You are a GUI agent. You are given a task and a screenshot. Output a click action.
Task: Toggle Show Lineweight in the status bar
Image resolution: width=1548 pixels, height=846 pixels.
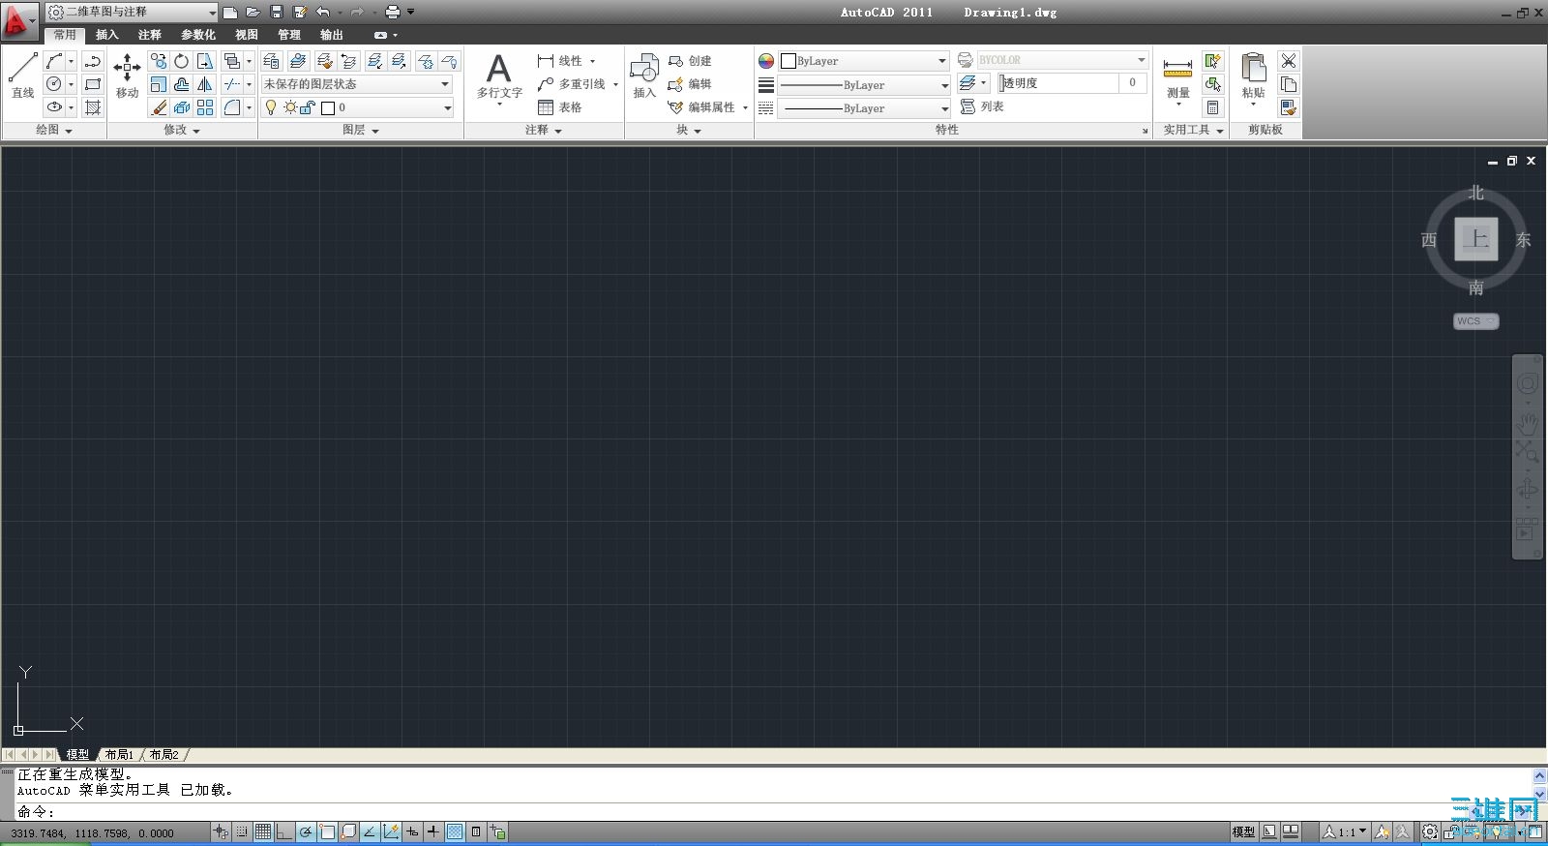[x=433, y=831]
